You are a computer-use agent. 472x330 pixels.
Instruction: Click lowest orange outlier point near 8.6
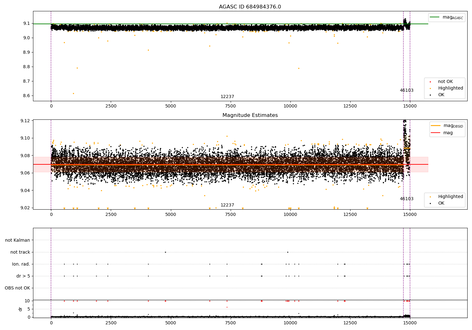73,93
